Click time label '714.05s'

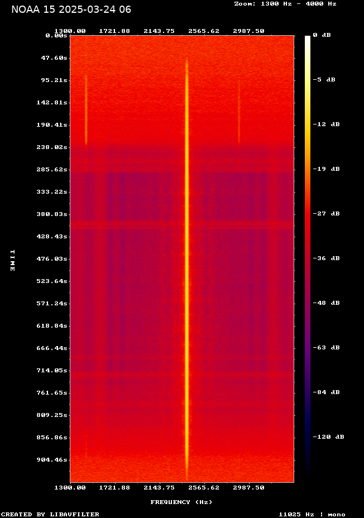[52, 370]
